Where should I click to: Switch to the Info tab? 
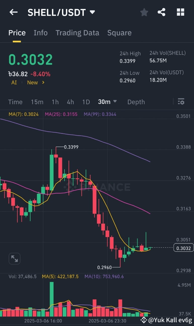coord(41,33)
